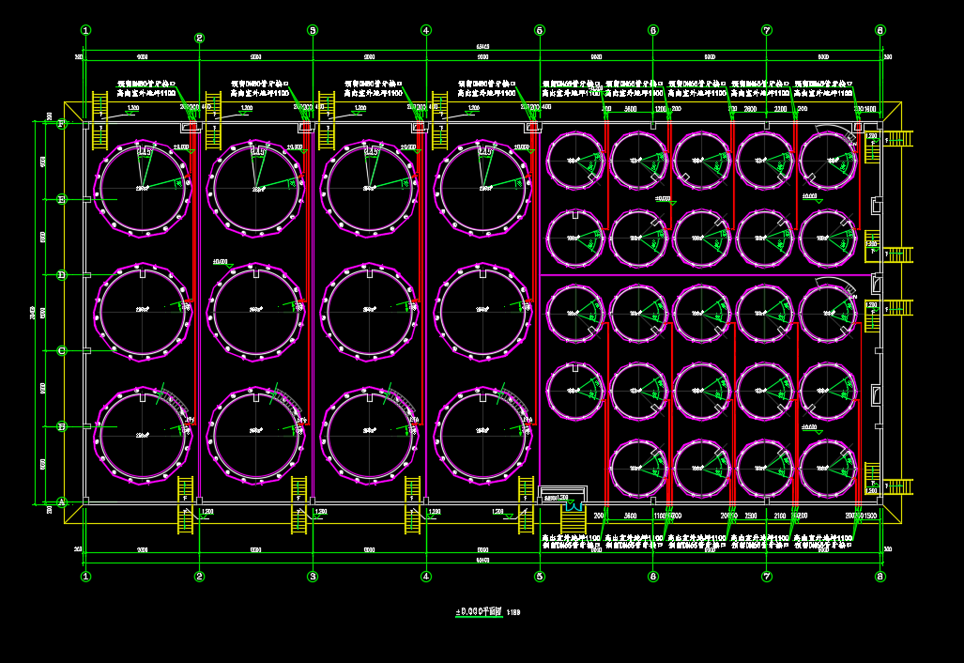The width and height of the screenshot is (964, 663).
Task: Pick the axis bubble lettered A
Action: coord(61,501)
